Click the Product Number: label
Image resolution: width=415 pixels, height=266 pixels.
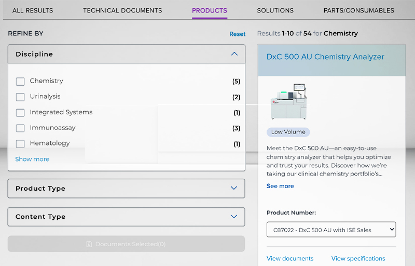291,212
